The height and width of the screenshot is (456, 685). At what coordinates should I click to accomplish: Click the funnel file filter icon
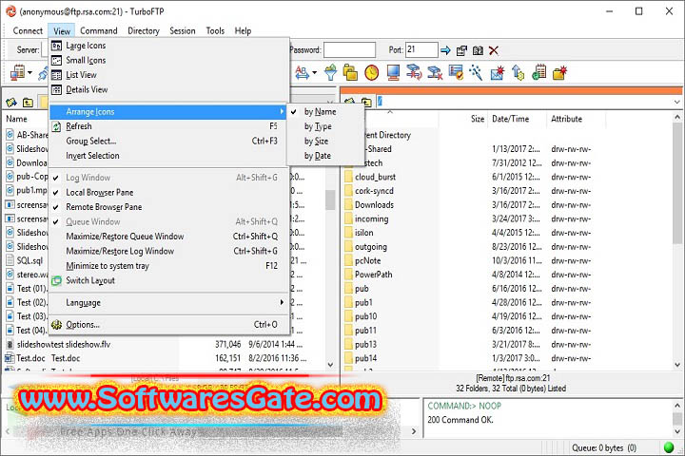[x=331, y=72]
